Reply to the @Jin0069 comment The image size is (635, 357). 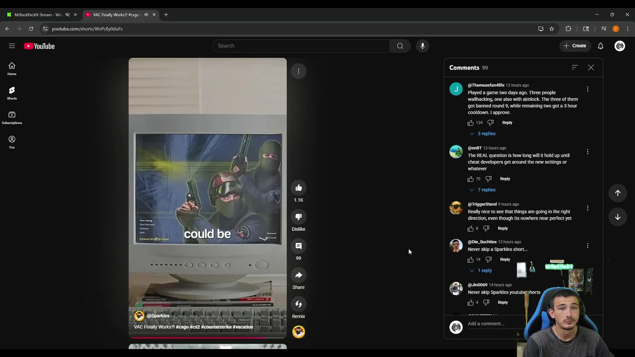[503, 302]
